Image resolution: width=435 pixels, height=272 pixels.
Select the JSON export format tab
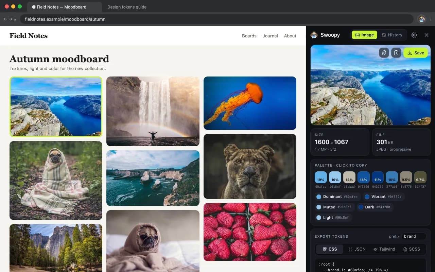pos(357,249)
